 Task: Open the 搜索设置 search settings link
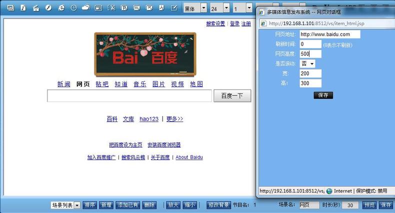215,23
